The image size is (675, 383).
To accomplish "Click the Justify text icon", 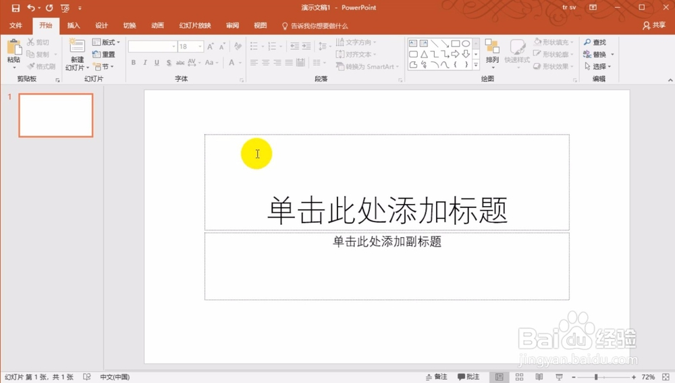I will click(x=289, y=63).
